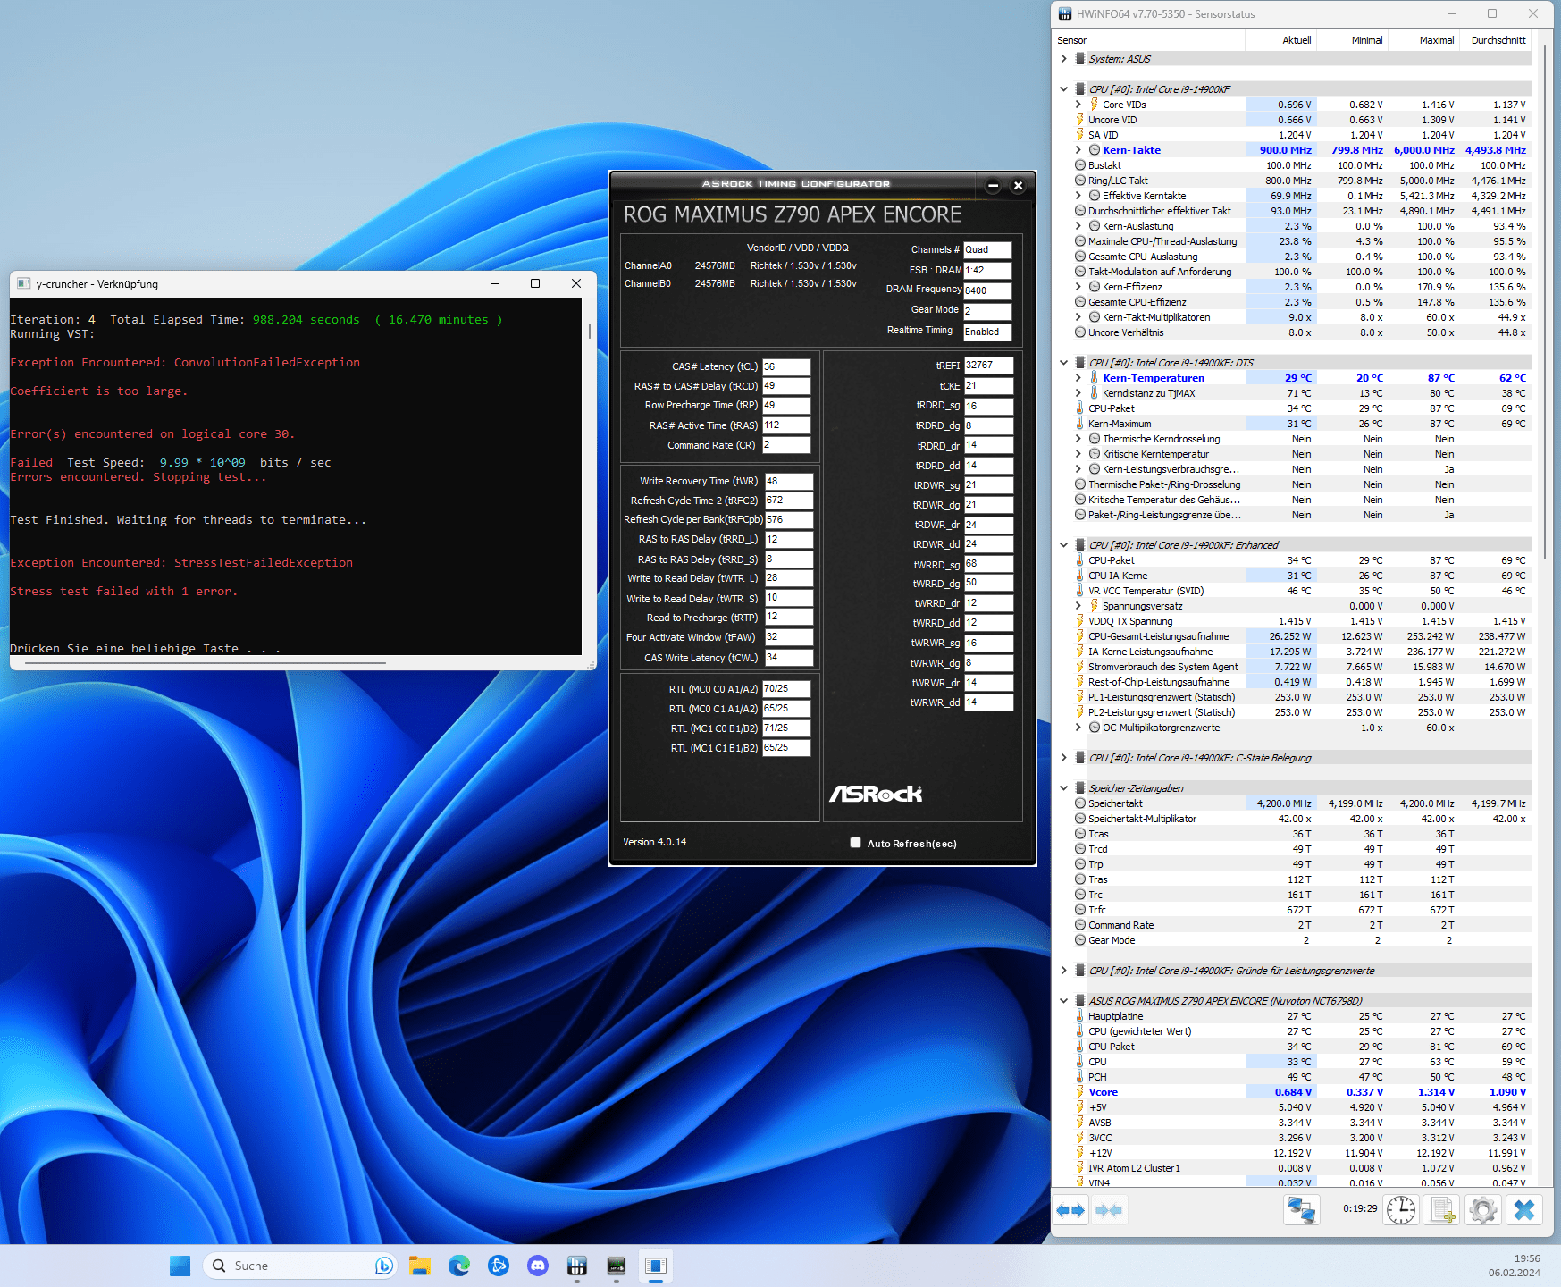
Task: Click the CAS# Latency (tCL) value field
Action: coord(786,366)
